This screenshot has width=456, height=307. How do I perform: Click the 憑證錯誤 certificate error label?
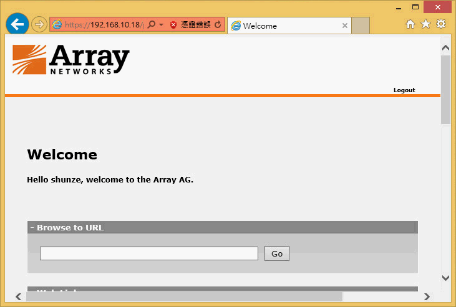196,24
